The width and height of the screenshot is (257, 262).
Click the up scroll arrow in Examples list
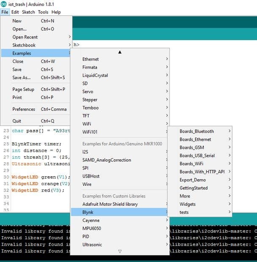pos(120,52)
